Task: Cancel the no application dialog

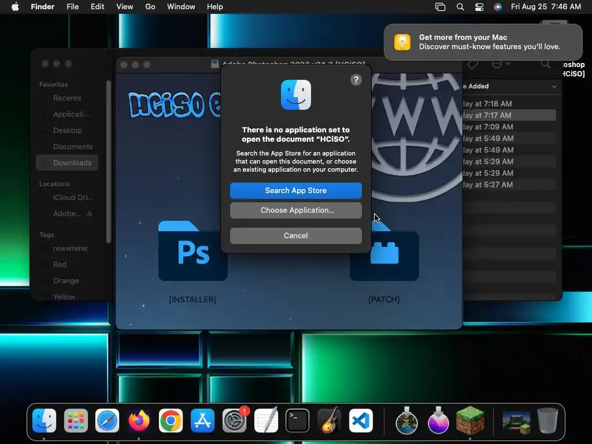Action: coord(295,236)
